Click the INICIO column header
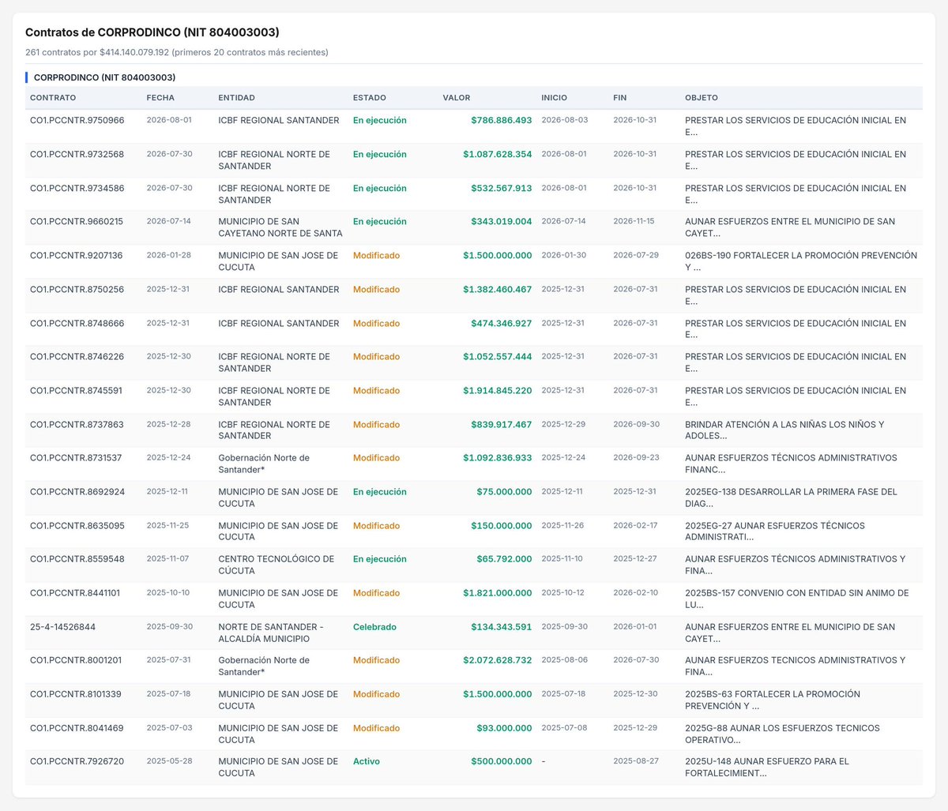Viewport: 948px width, 811px height. (555, 98)
